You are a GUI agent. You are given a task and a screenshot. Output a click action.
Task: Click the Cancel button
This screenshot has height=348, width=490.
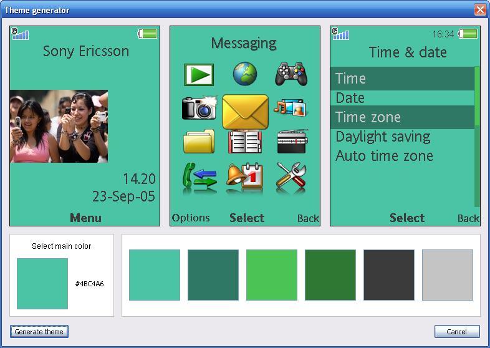click(x=457, y=331)
